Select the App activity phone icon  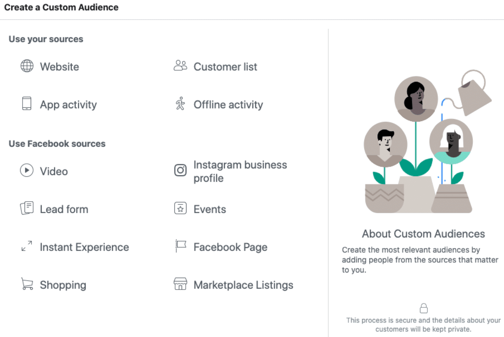tap(27, 104)
